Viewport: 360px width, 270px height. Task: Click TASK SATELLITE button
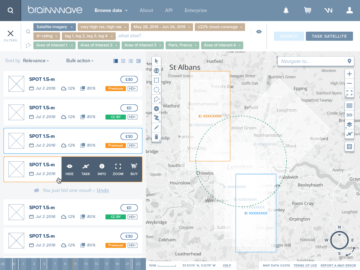(329, 36)
